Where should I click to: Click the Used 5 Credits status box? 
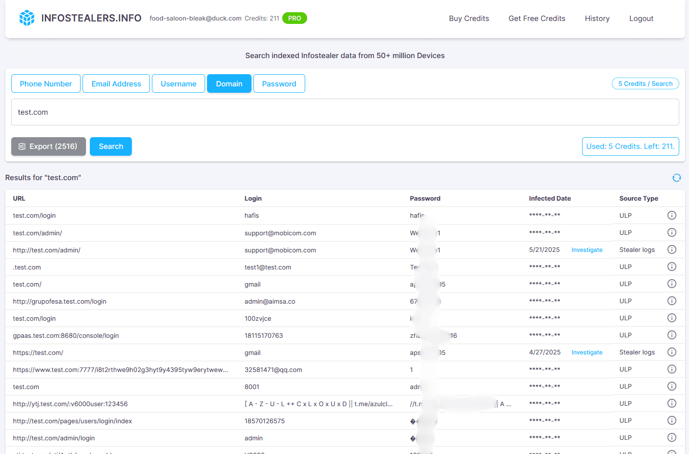click(x=630, y=146)
